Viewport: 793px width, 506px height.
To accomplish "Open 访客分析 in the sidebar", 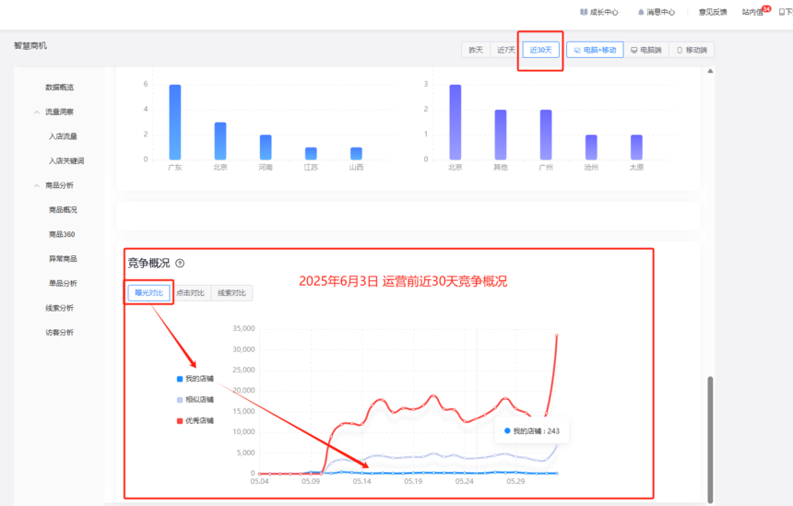I will pyautogui.click(x=60, y=332).
